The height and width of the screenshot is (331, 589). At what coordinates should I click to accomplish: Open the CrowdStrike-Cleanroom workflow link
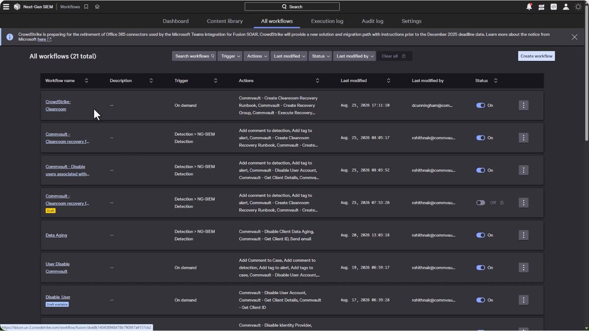coord(58,105)
